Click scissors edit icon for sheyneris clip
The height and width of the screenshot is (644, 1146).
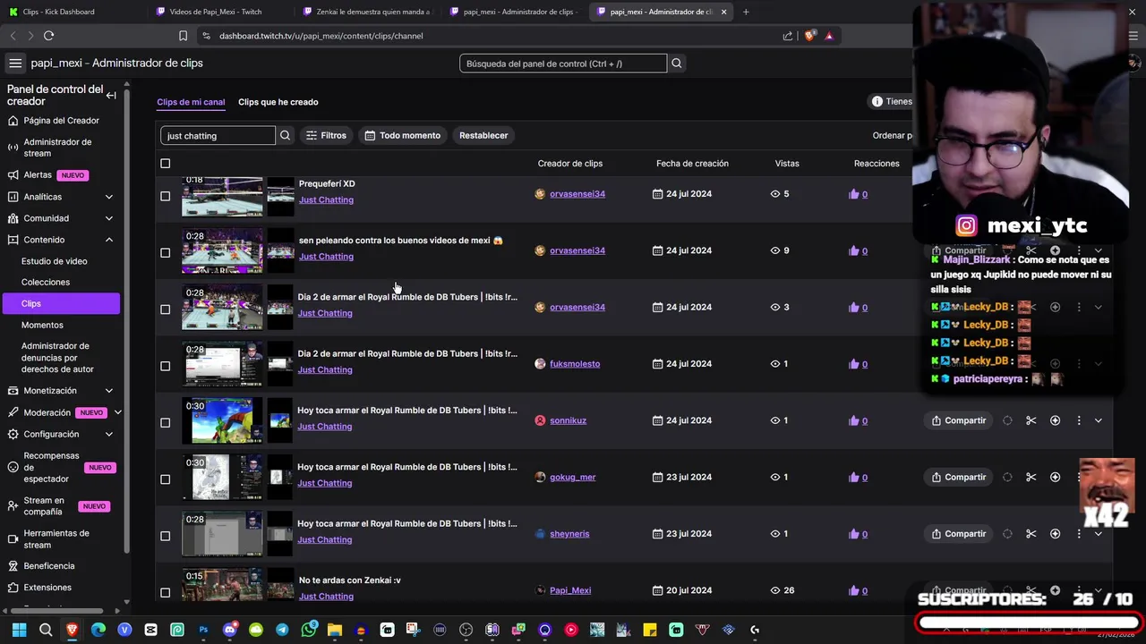pyautogui.click(x=1031, y=534)
